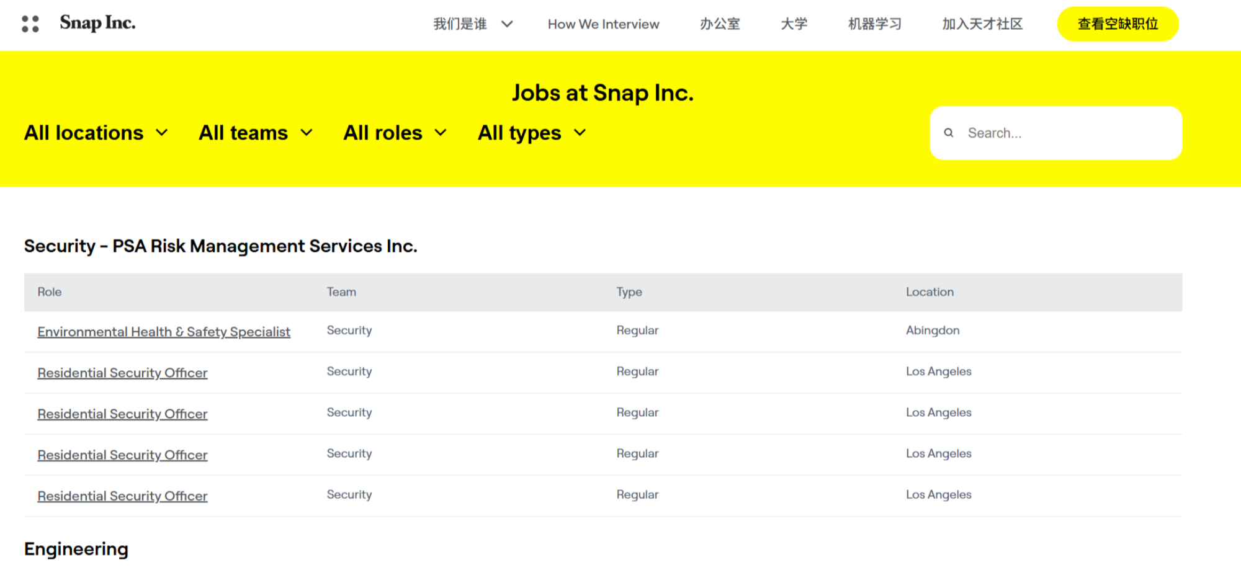The image size is (1241, 575).
Task: Open the last Residential Security Officer listing
Action: tap(122, 496)
